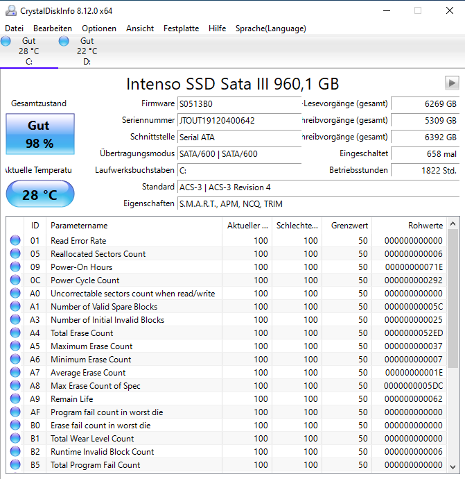Screen dimensions: 465x479
Task: Go to next disk with arrow button
Action: click(452, 83)
